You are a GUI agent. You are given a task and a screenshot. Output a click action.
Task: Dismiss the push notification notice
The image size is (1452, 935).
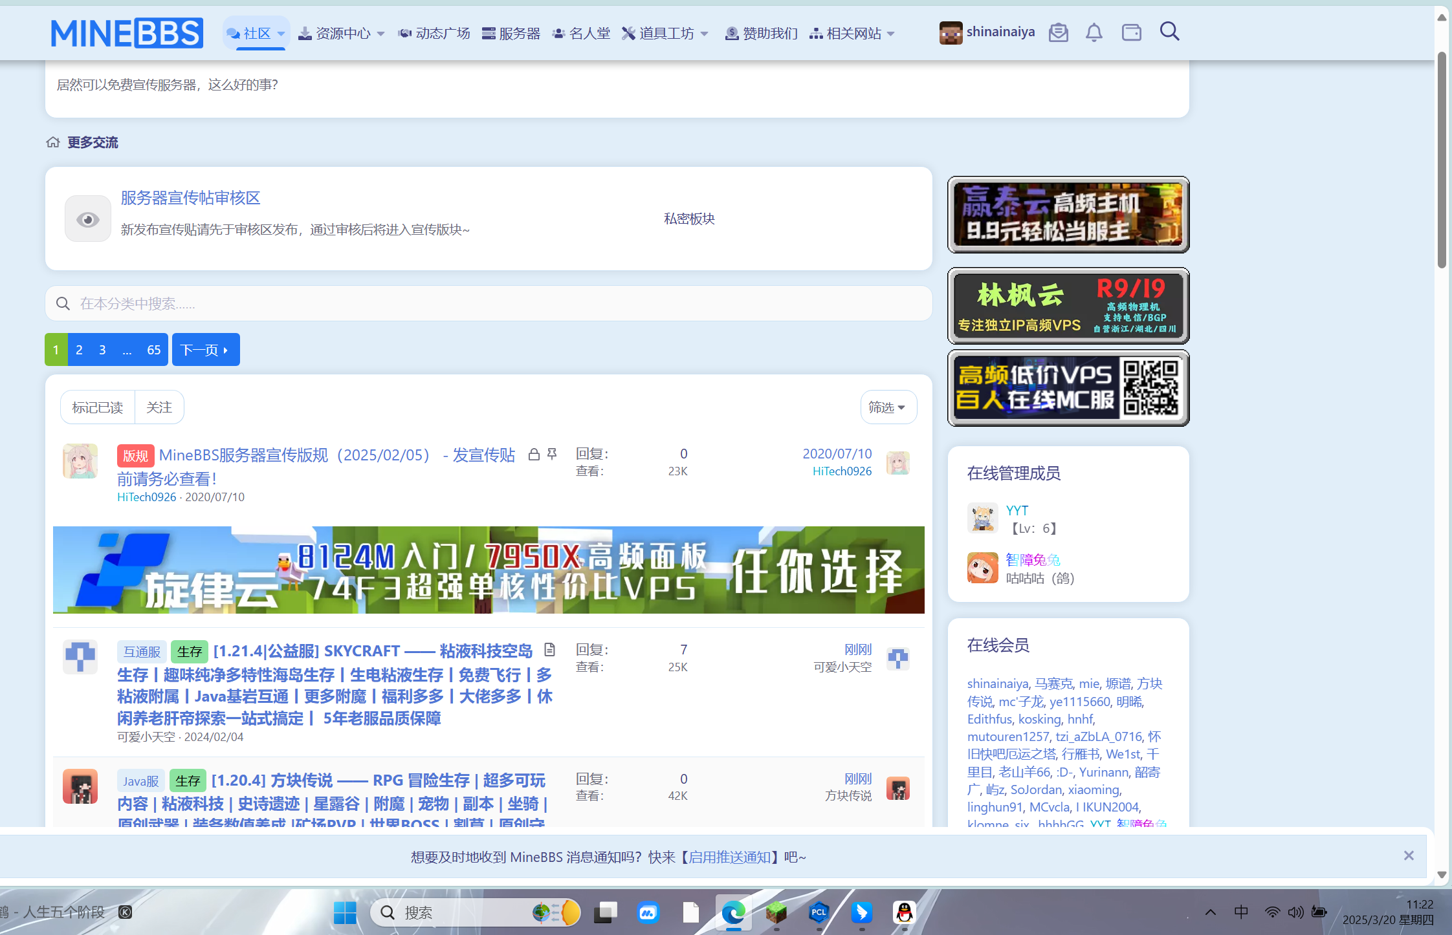(1409, 855)
